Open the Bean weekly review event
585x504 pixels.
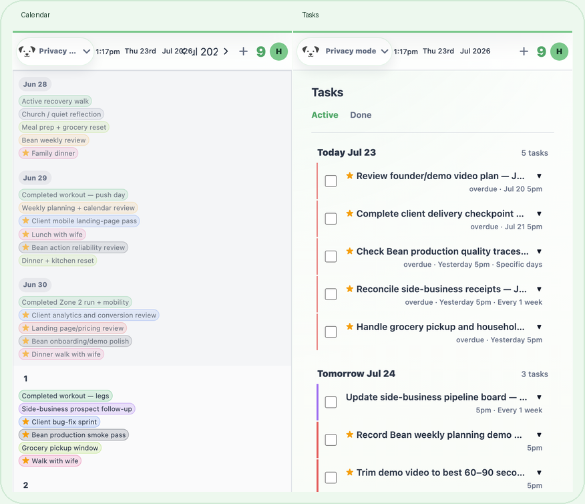coord(53,140)
